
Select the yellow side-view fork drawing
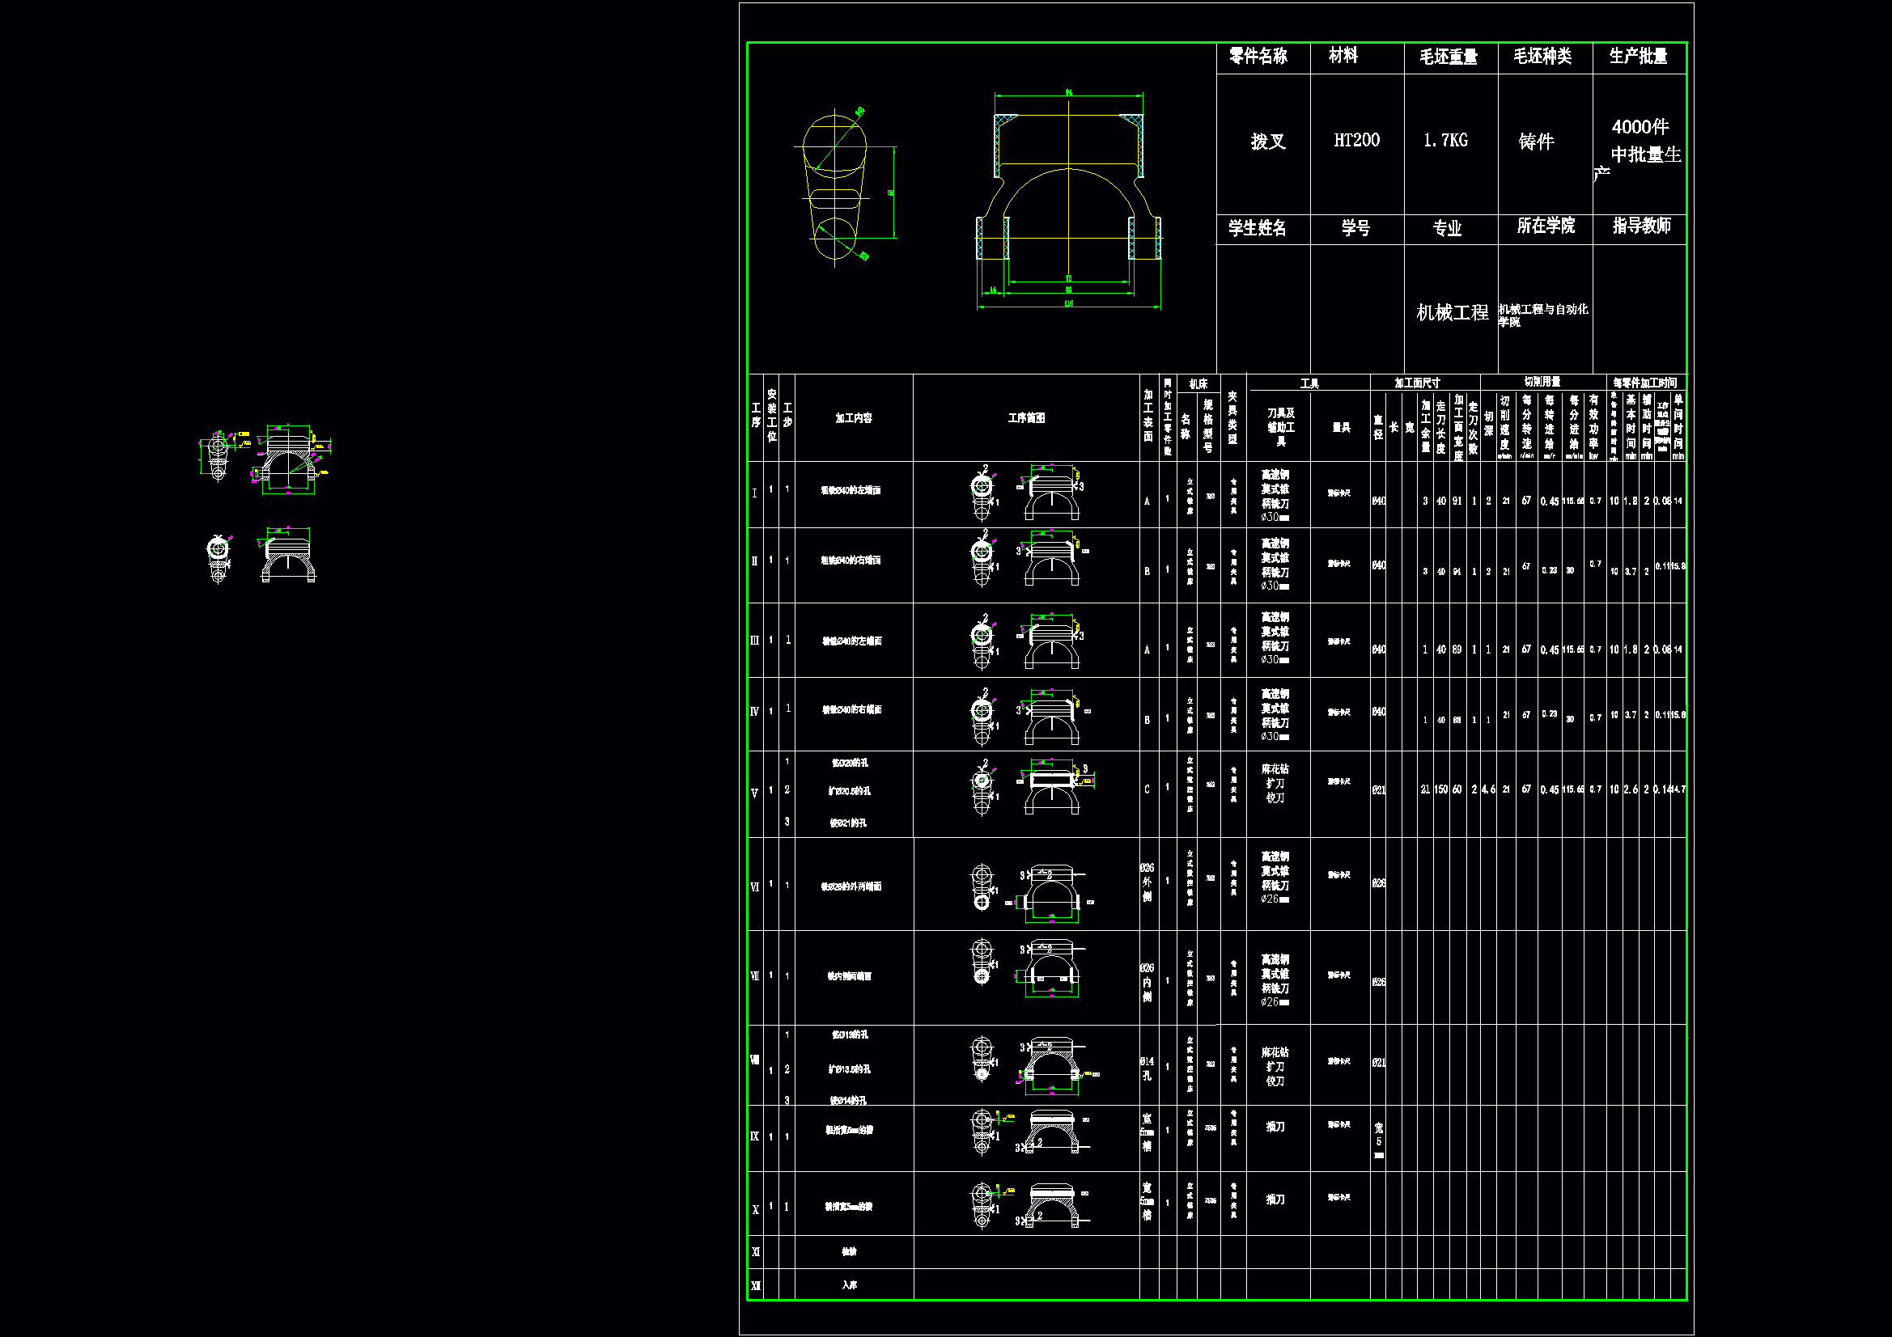tap(835, 188)
